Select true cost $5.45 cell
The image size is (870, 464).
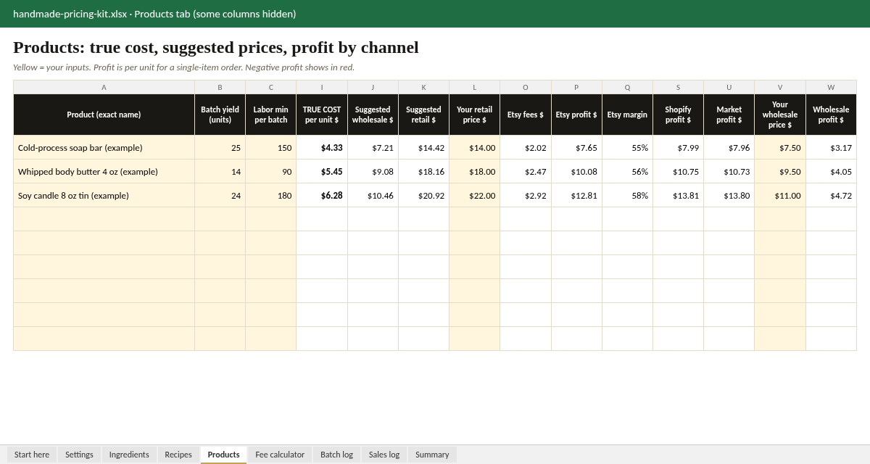coord(322,171)
